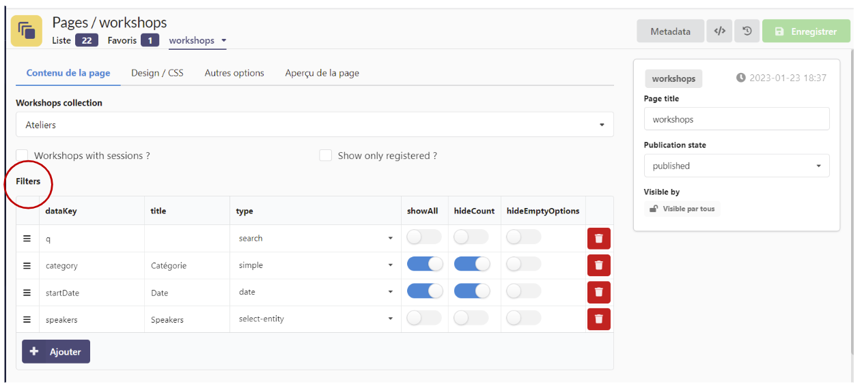Image resolution: width=862 pixels, height=384 pixels.
Task: Delete the q search filter row
Action: [x=598, y=238]
